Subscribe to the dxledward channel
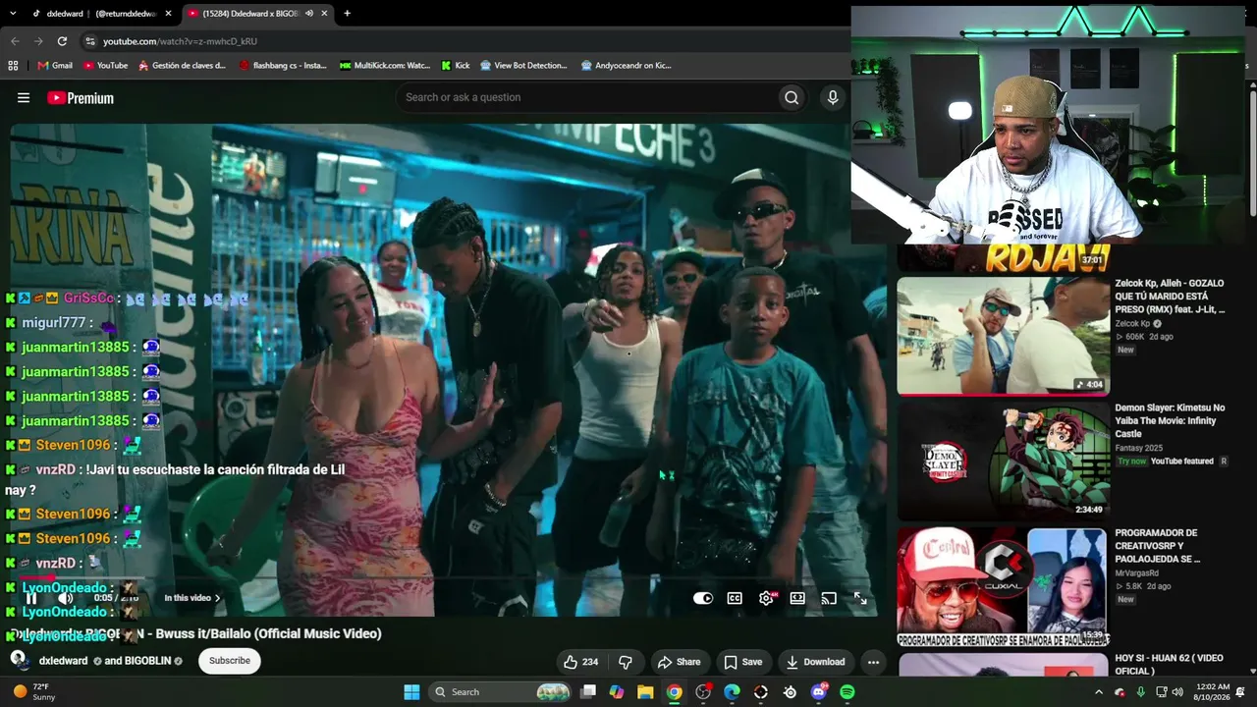1257x707 pixels. tap(230, 661)
